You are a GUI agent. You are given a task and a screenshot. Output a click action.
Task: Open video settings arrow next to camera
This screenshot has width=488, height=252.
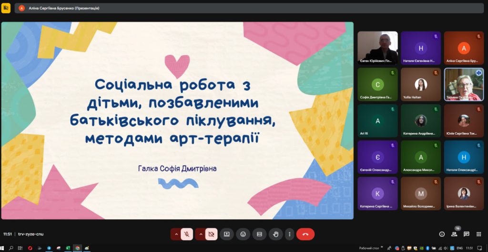(200, 234)
